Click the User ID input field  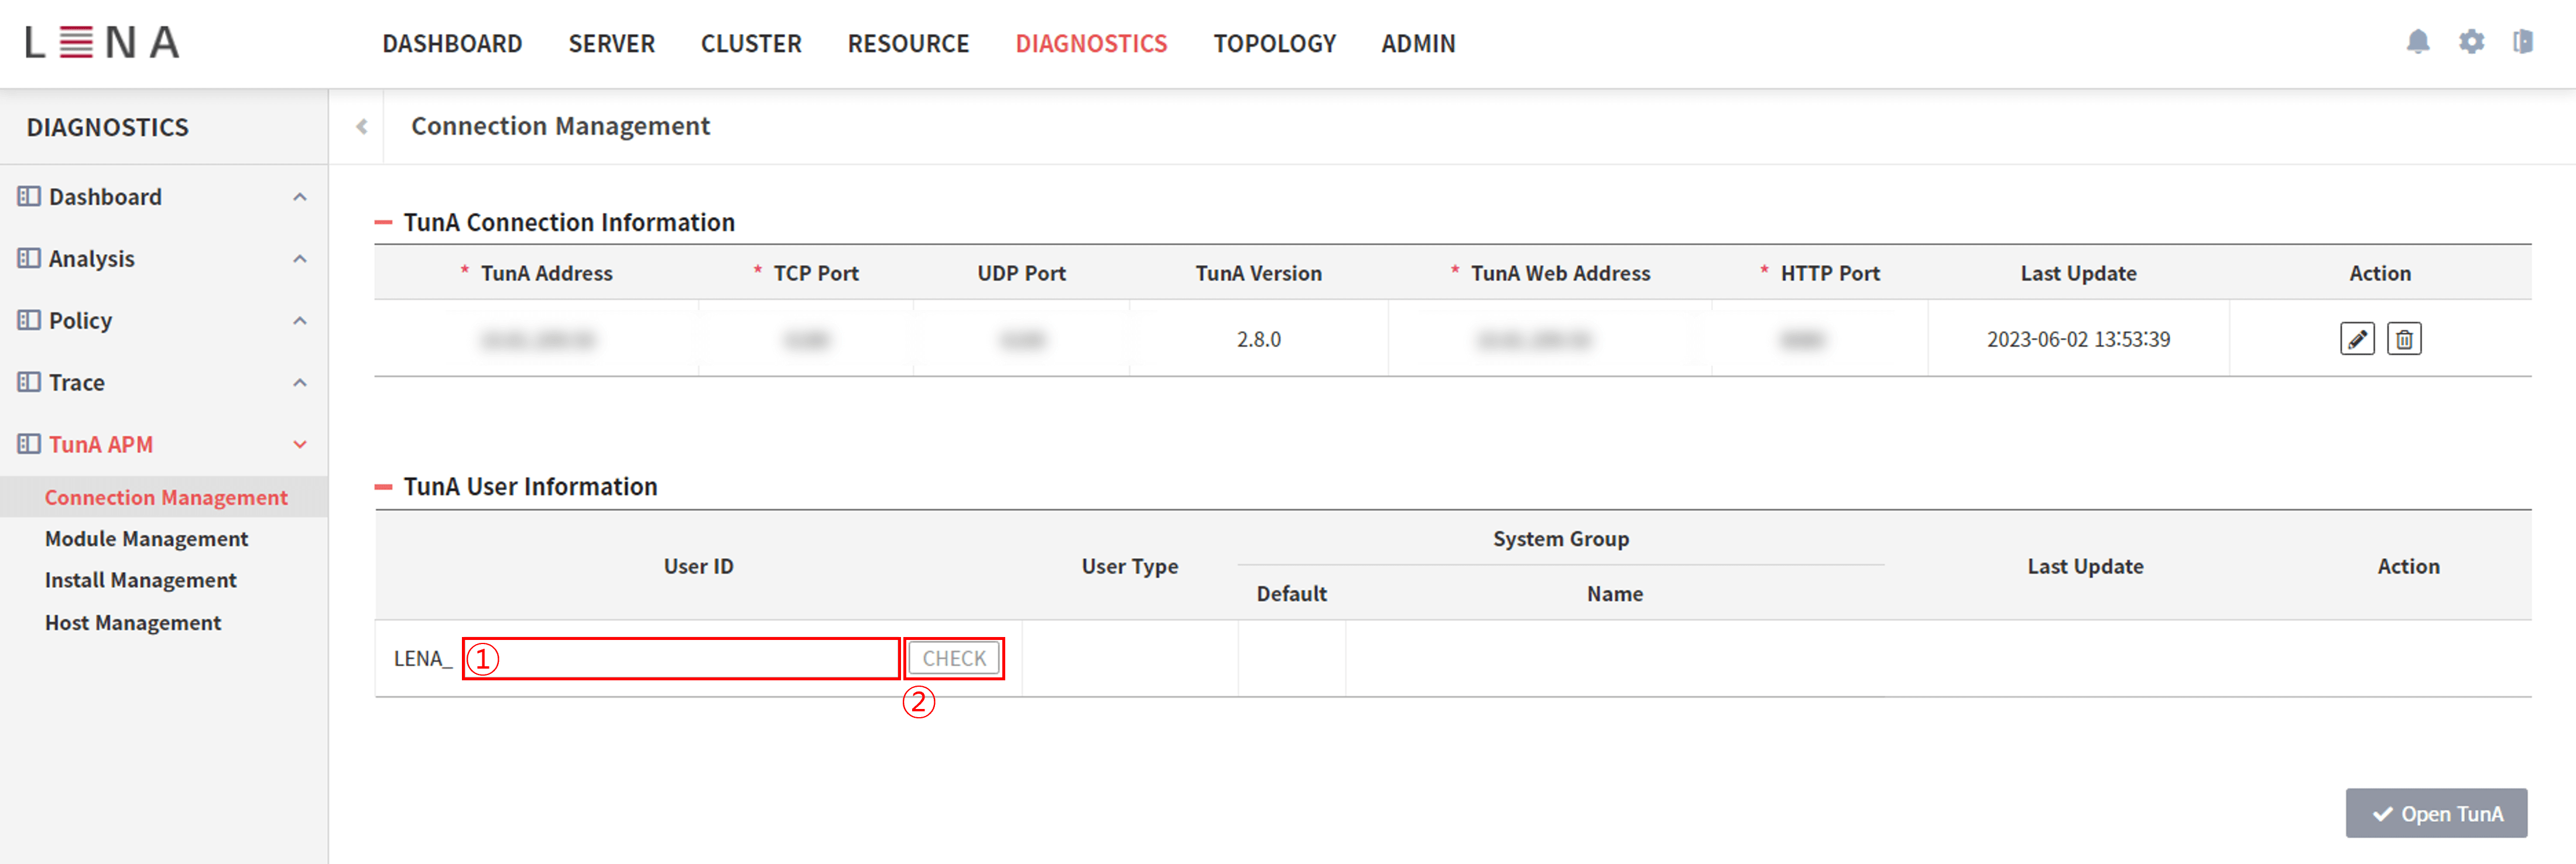coord(680,658)
